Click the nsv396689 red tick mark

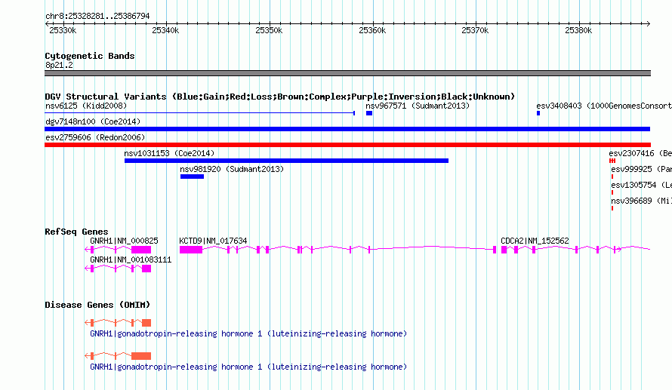(612, 208)
